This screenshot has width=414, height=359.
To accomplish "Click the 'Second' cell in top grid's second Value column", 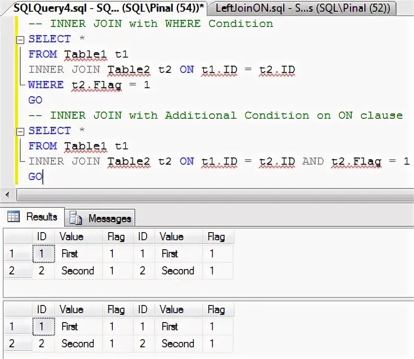I will point(179,270).
